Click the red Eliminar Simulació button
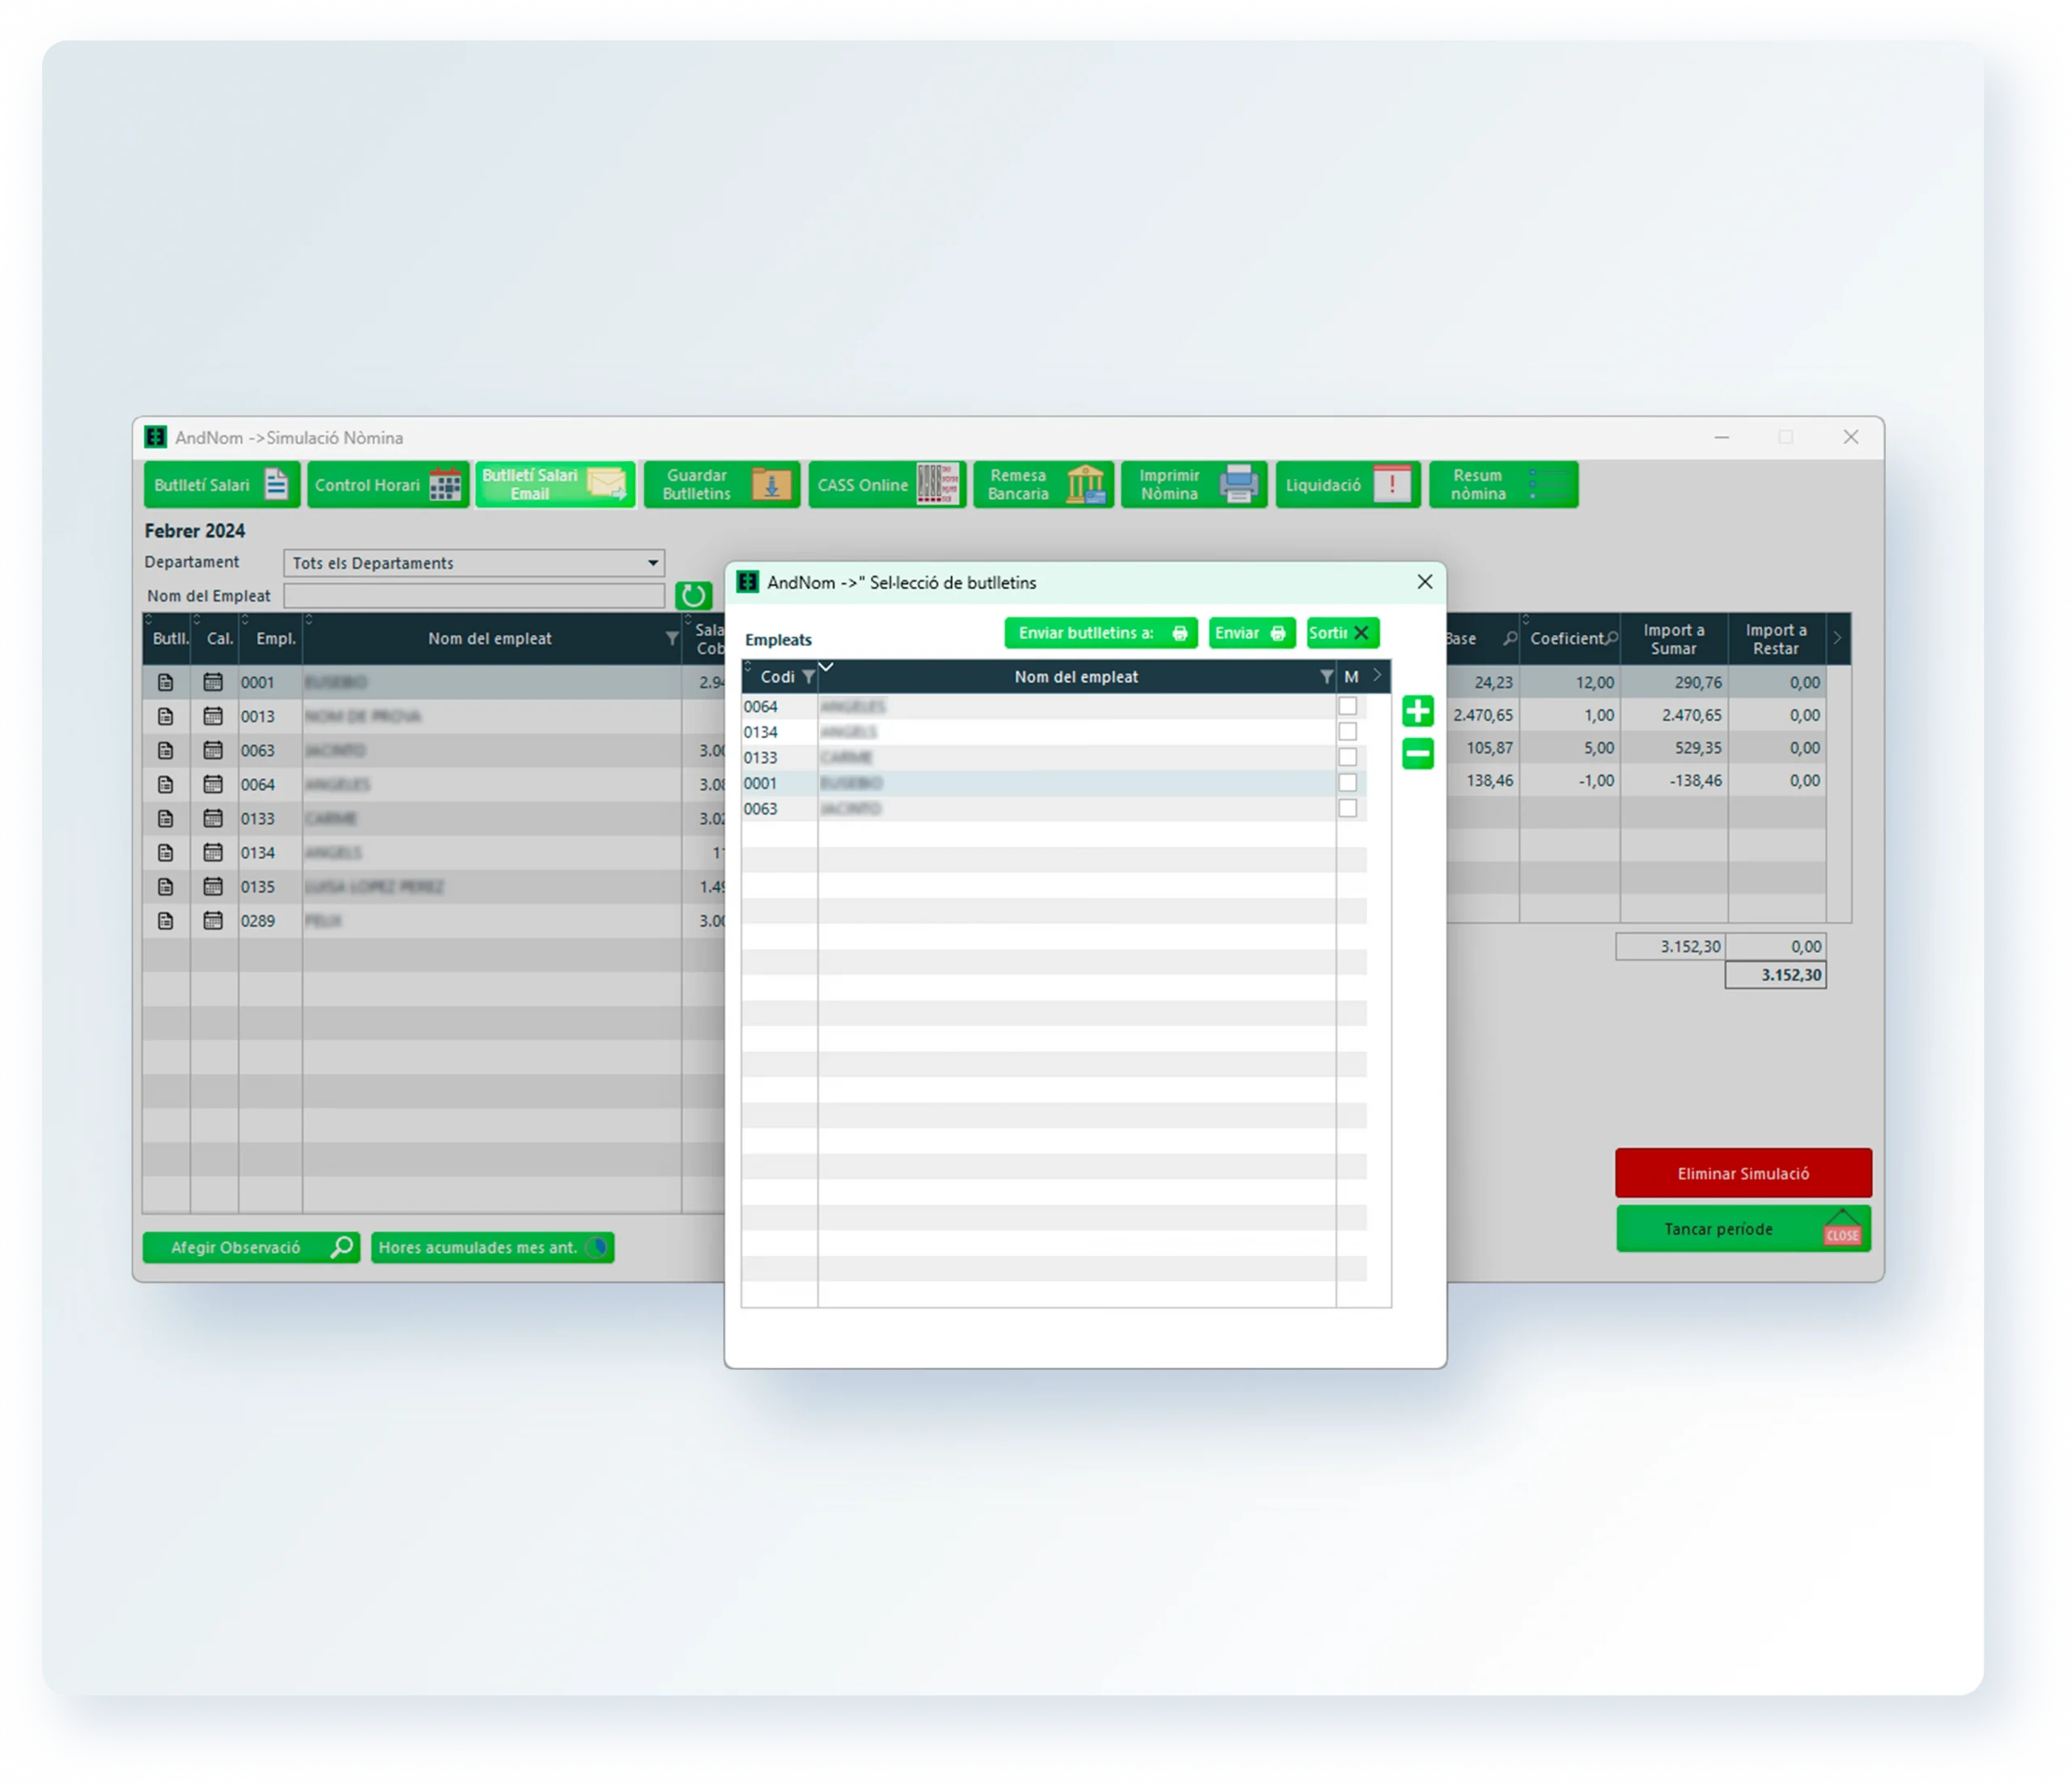Viewport: 2072px width, 1785px height. [1742, 1173]
